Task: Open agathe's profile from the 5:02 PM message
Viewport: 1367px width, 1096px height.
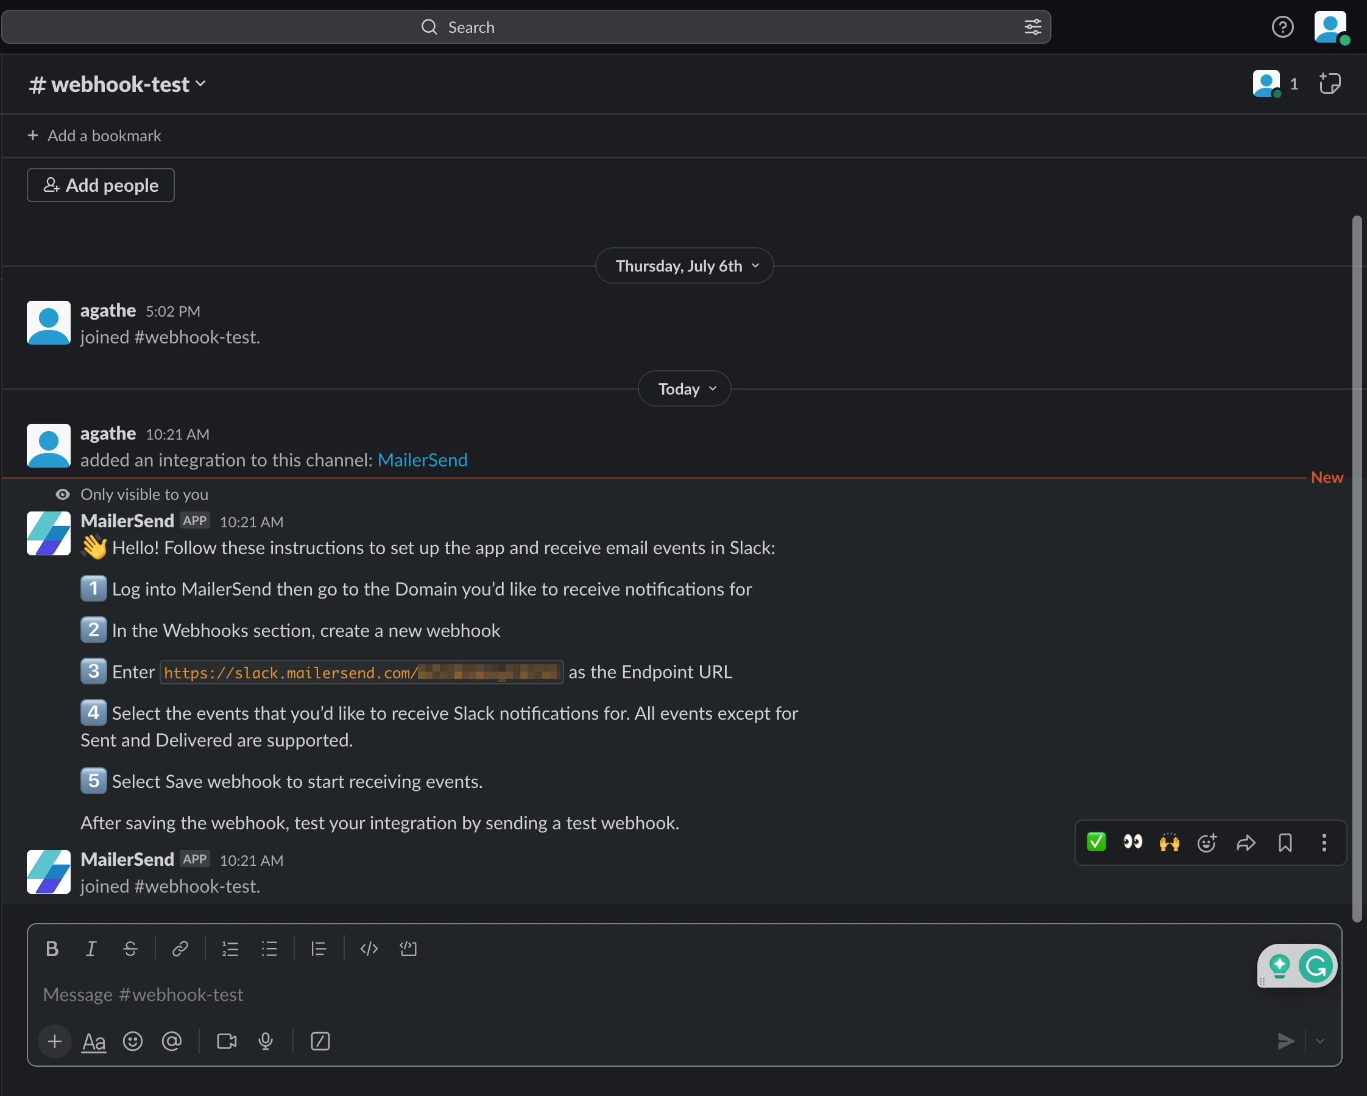Action: pos(108,311)
